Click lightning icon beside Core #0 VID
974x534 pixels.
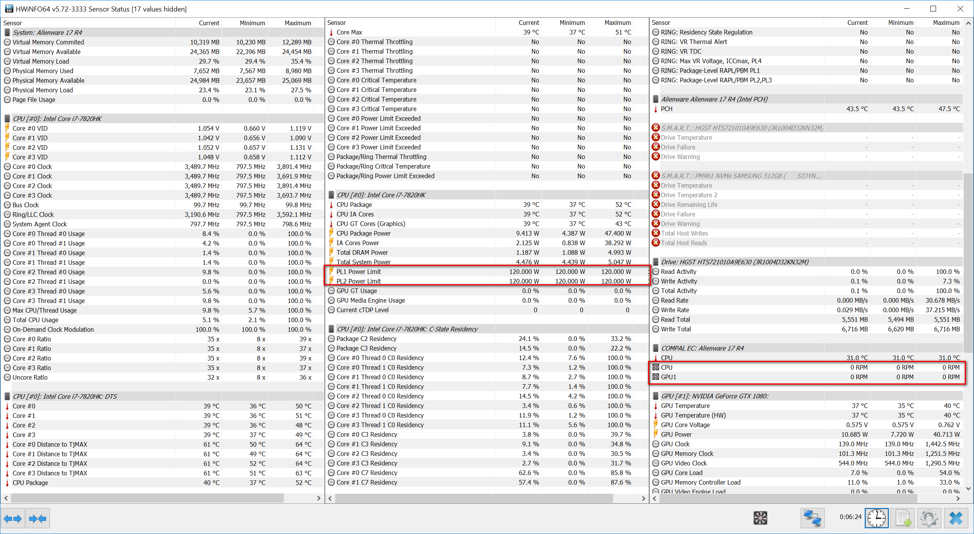point(7,128)
